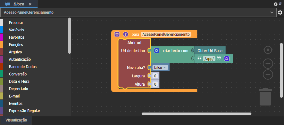Open the help question mark icon top right
This screenshot has width=284, height=125.
(276, 4)
